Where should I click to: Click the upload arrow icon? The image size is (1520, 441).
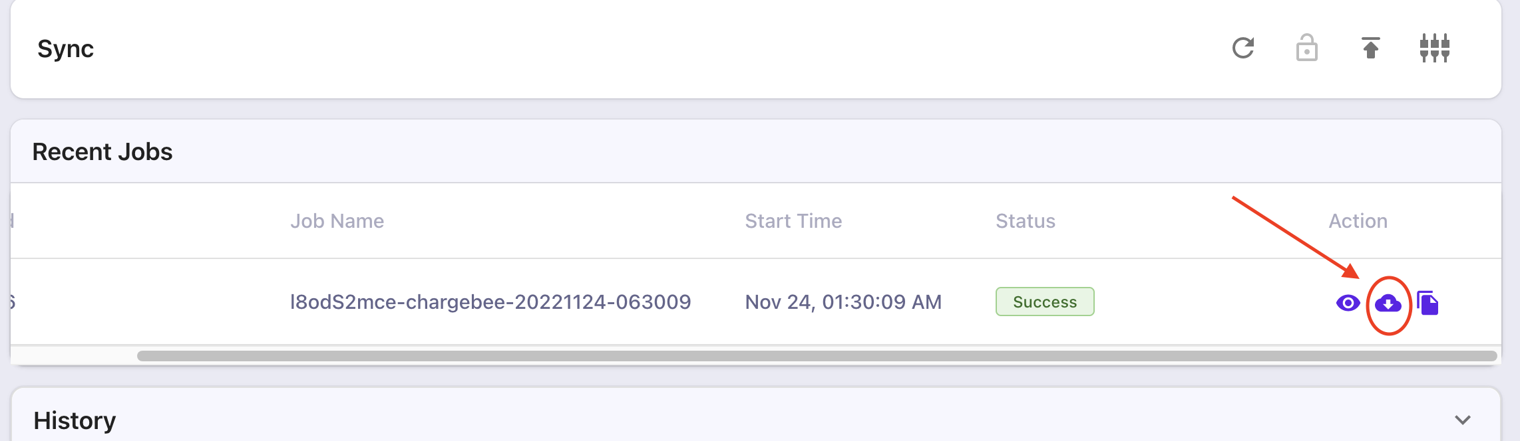[x=1370, y=48]
